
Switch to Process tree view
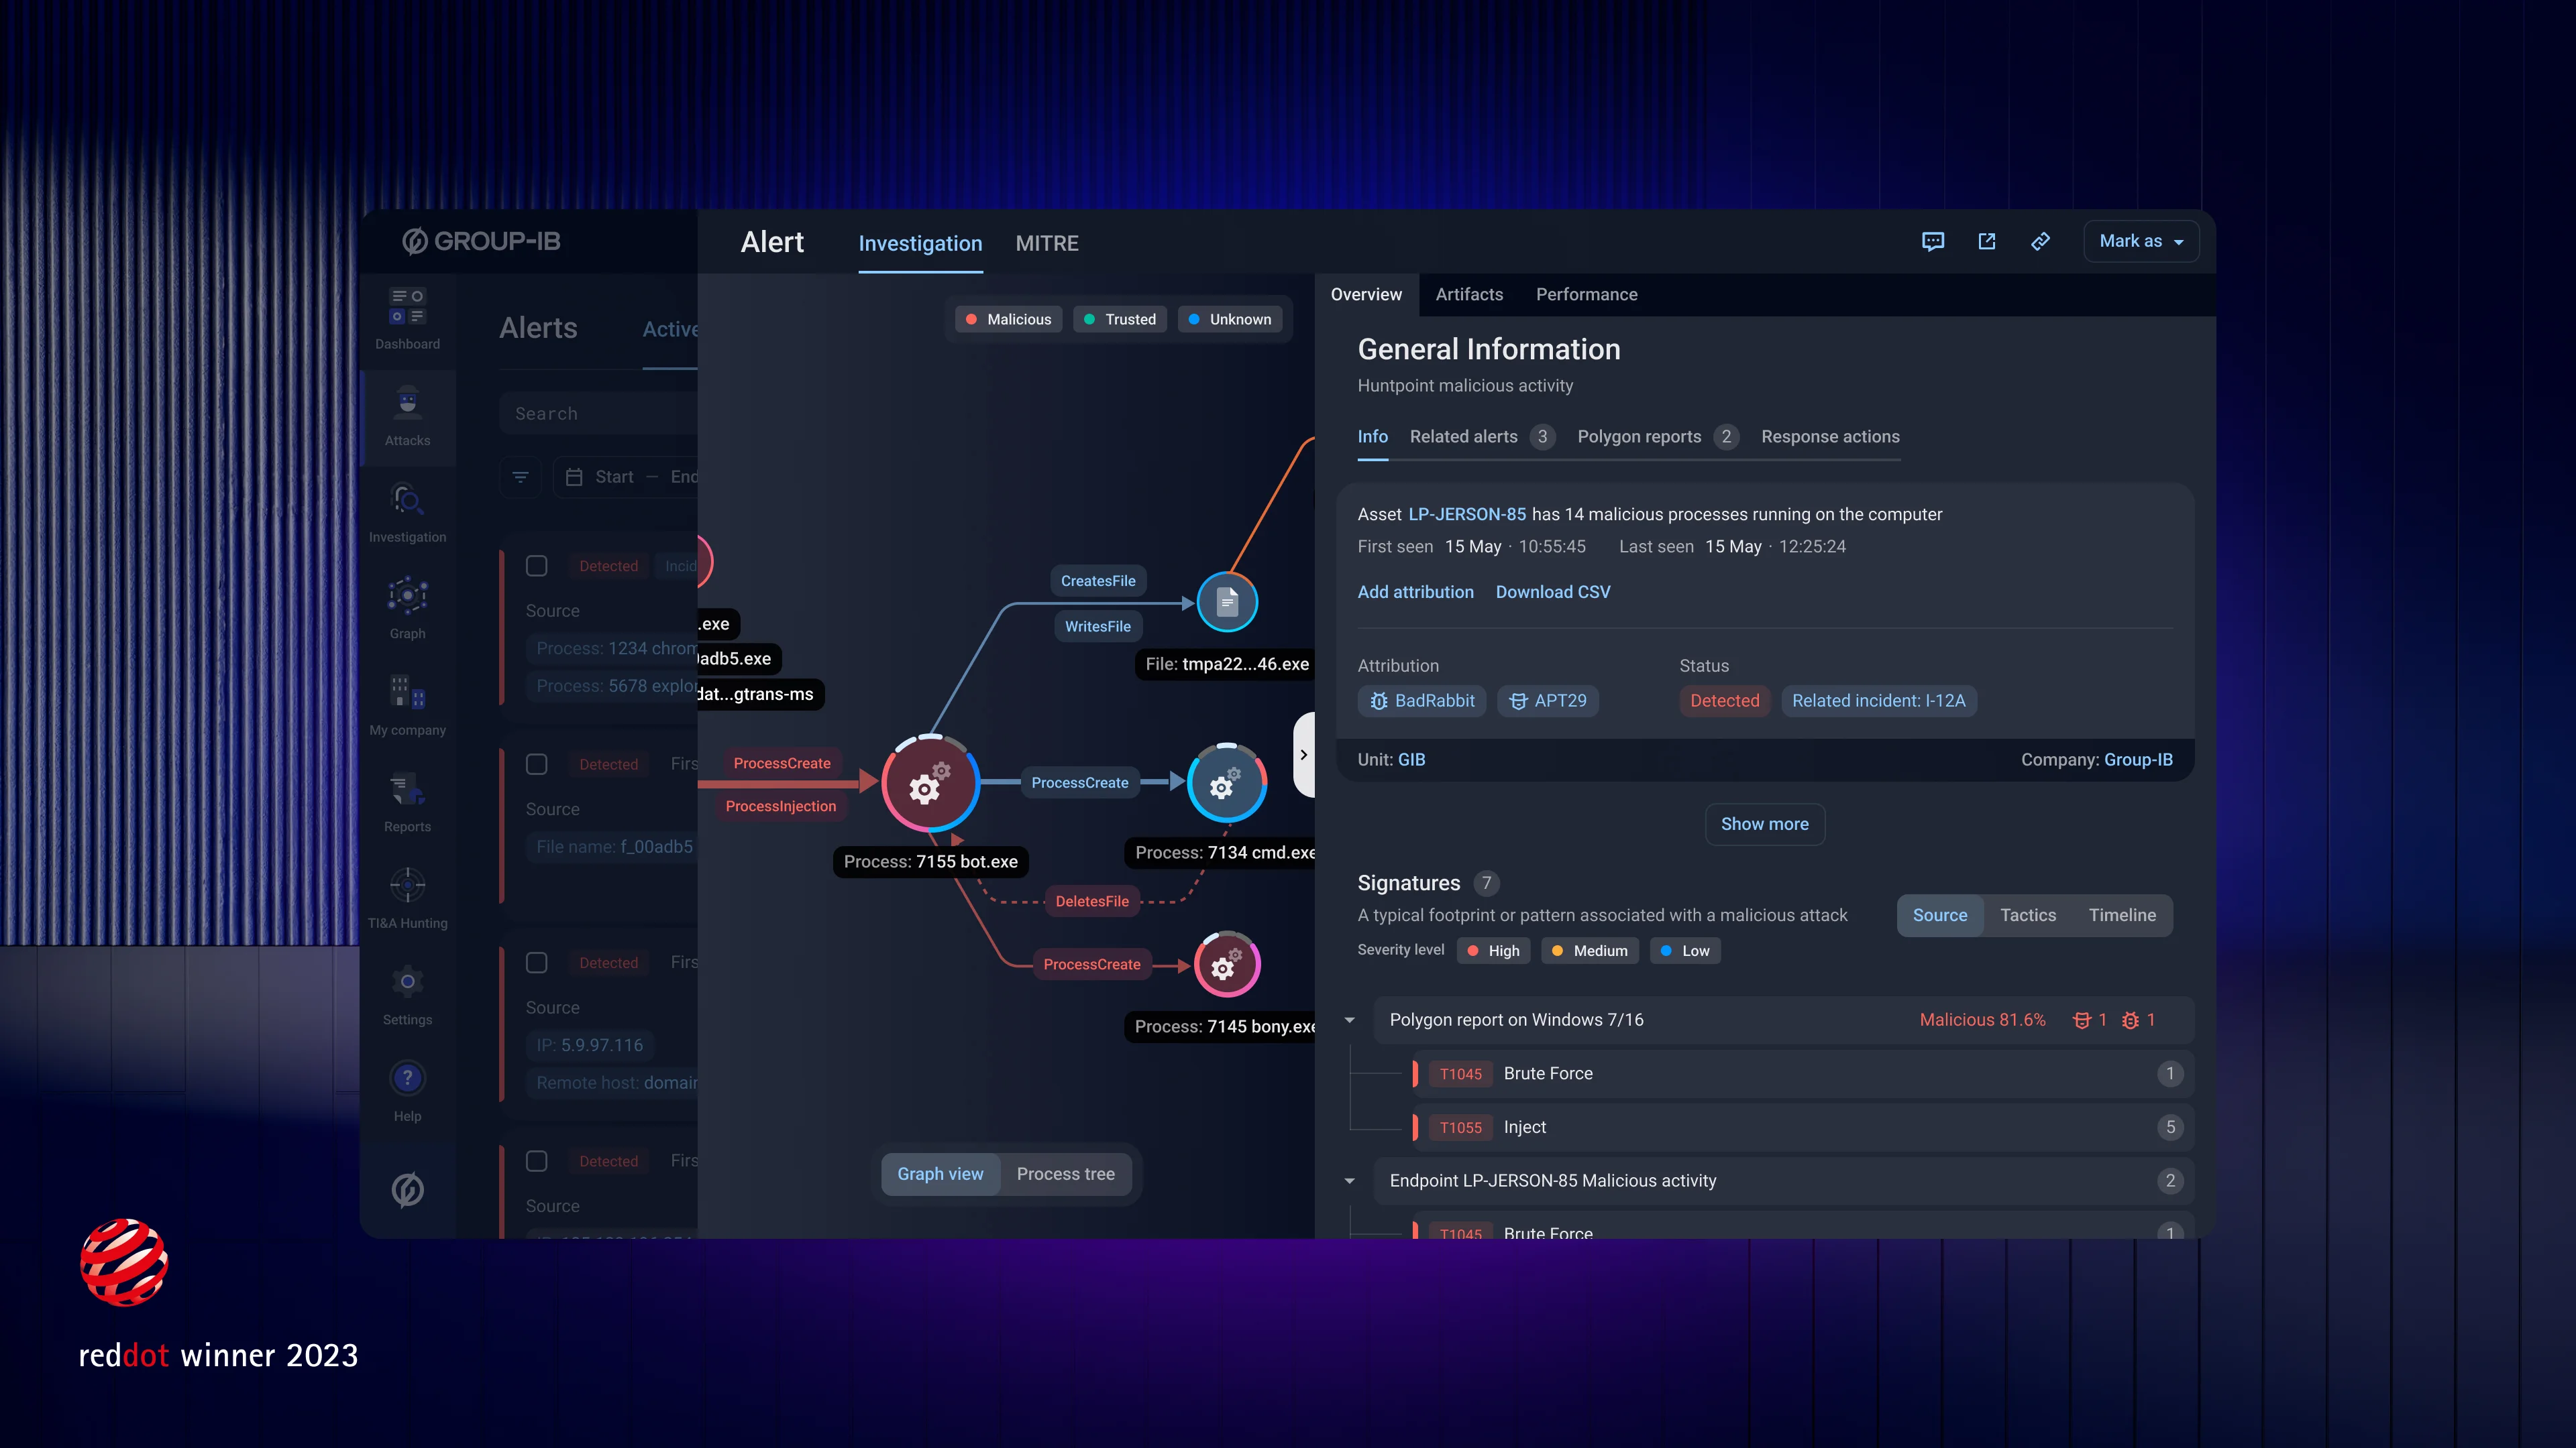click(1065, 1174)
